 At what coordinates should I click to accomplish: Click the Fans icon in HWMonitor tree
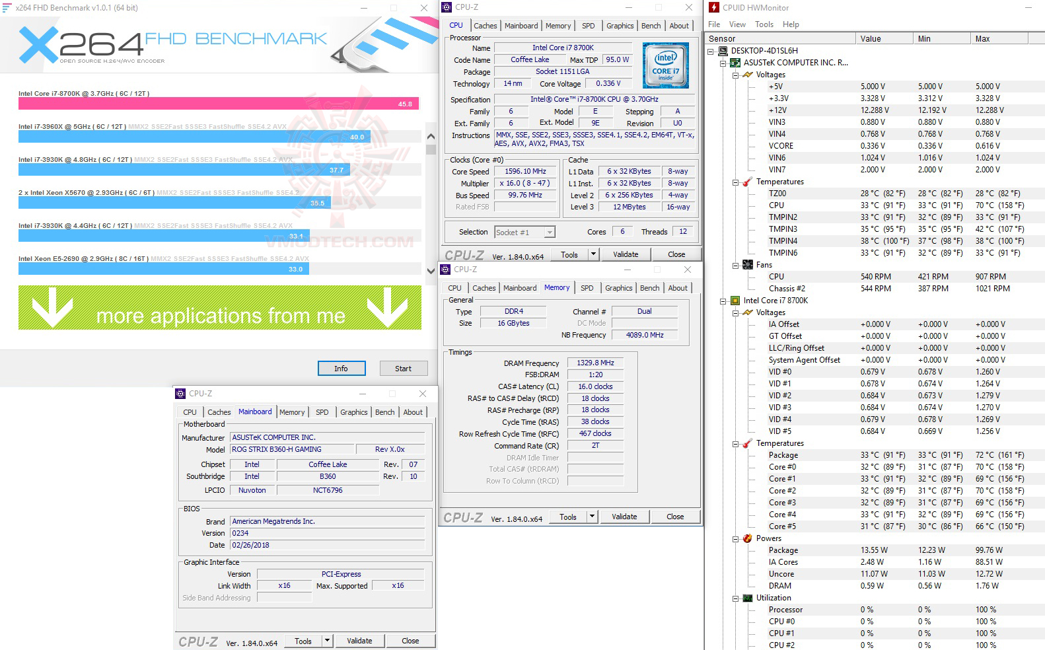748,265
